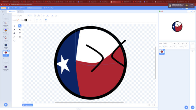The width and height of the screenshot is (196, 110).
Task: Click the trash Delete icon in toolbar
Action: coord(46,20)
